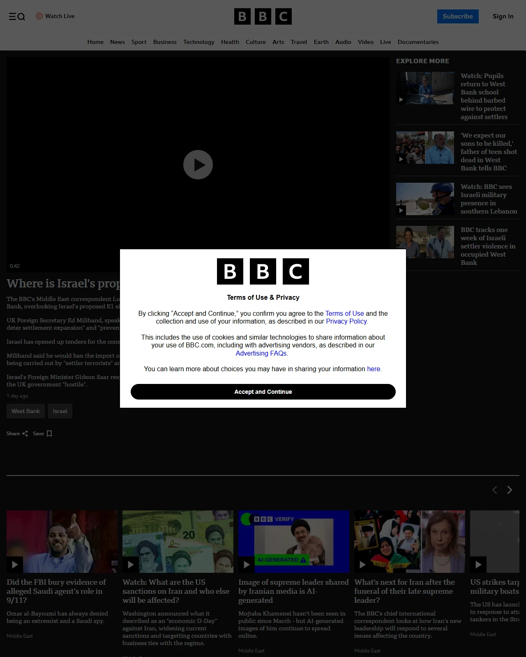Viewport: 526px width, 657px height.
Task: Open the Advertising FAQs link
Action: coord(261,353)
